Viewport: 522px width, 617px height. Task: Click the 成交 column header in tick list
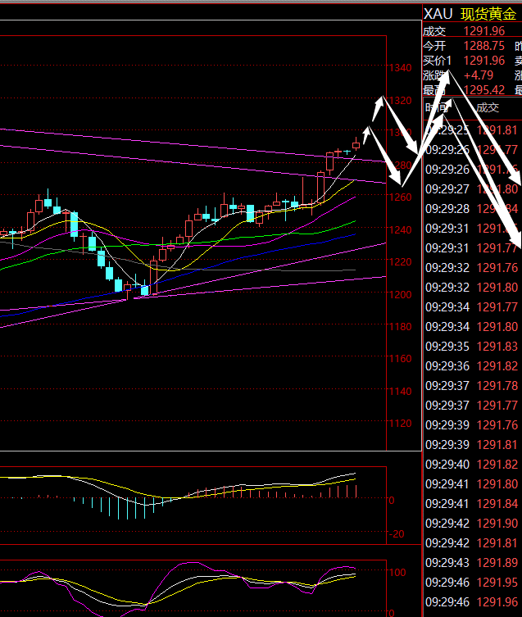[488, 107]
